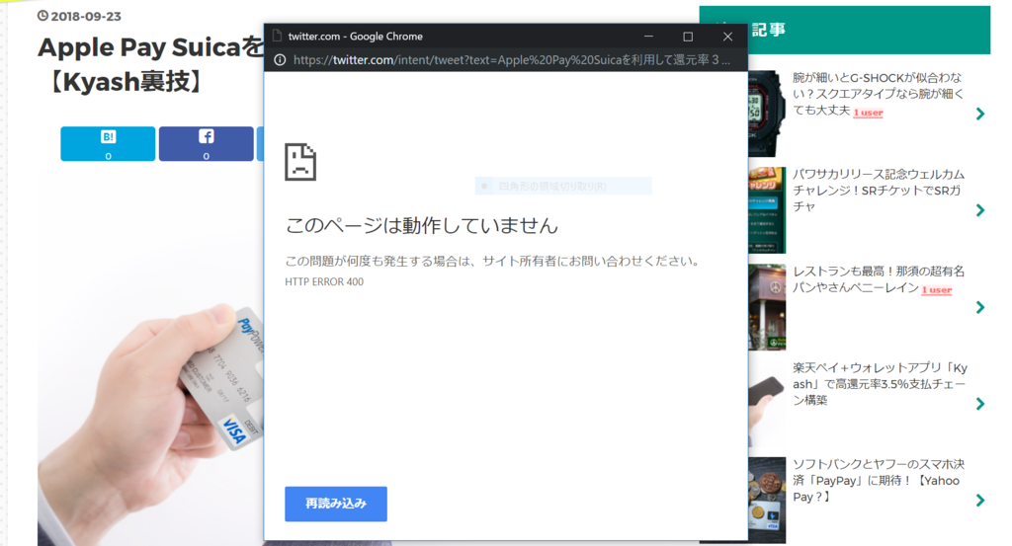
Task: Open the PayPay ソフトバンク article link
Action: coord(879,480)
